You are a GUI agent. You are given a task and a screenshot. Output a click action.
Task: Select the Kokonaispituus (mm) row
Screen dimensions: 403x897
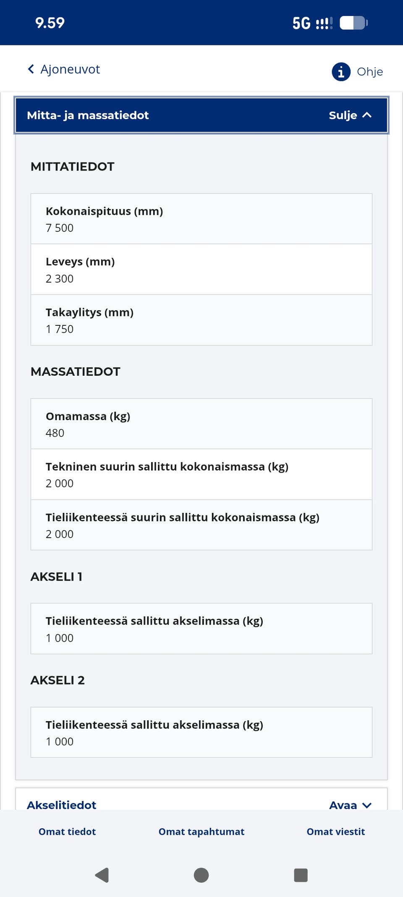click(x=201, y=219)
